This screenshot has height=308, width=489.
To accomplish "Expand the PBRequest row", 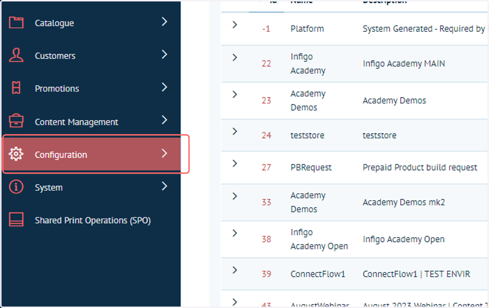I will pyautogui.click(x=234, y=163).
